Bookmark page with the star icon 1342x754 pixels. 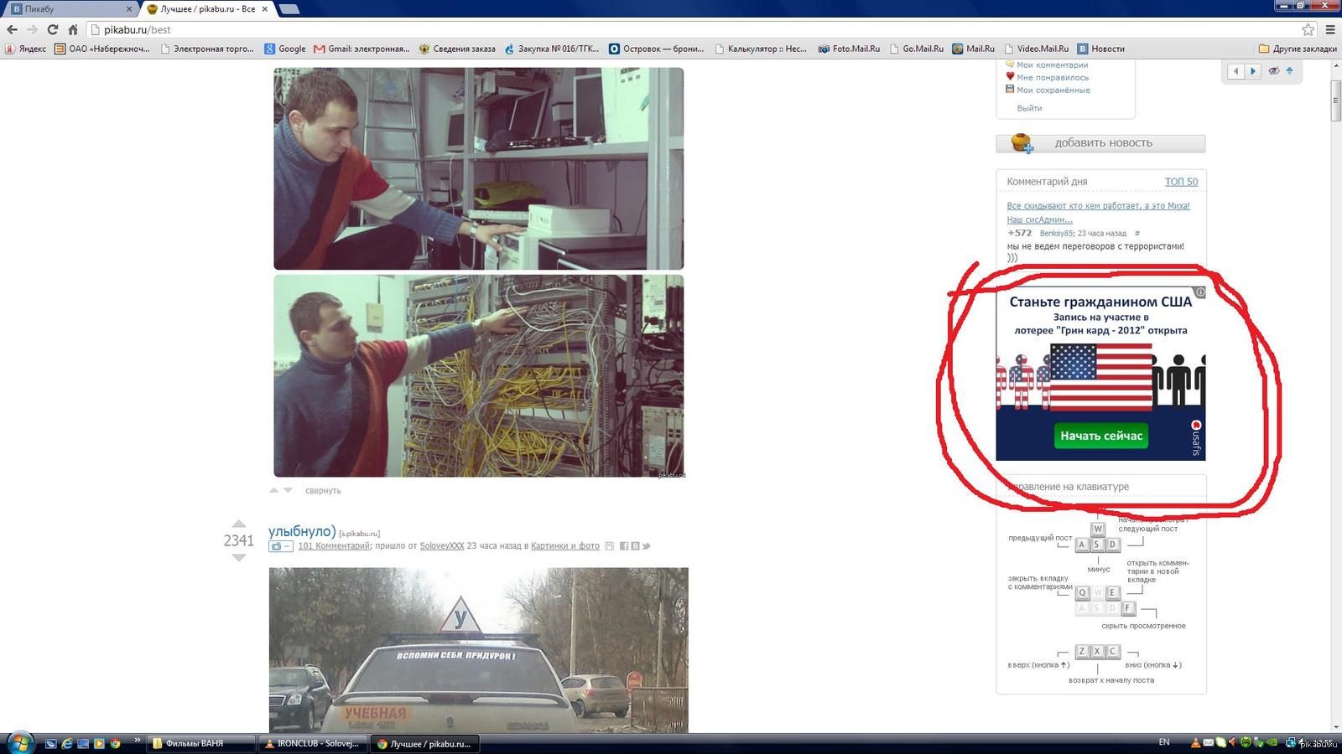tap(1308, 29)
